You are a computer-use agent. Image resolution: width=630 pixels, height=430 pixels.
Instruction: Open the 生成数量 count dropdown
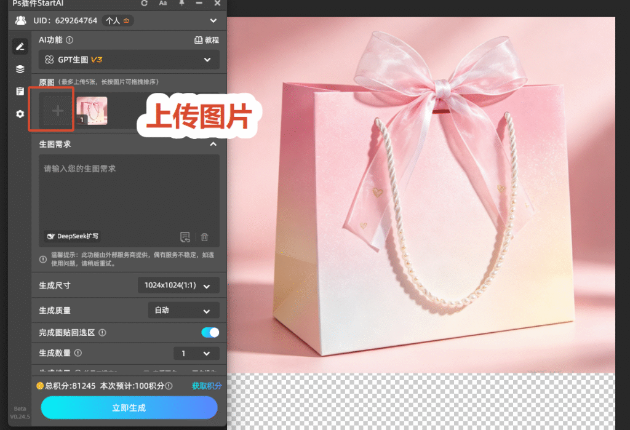coord(196,353)
